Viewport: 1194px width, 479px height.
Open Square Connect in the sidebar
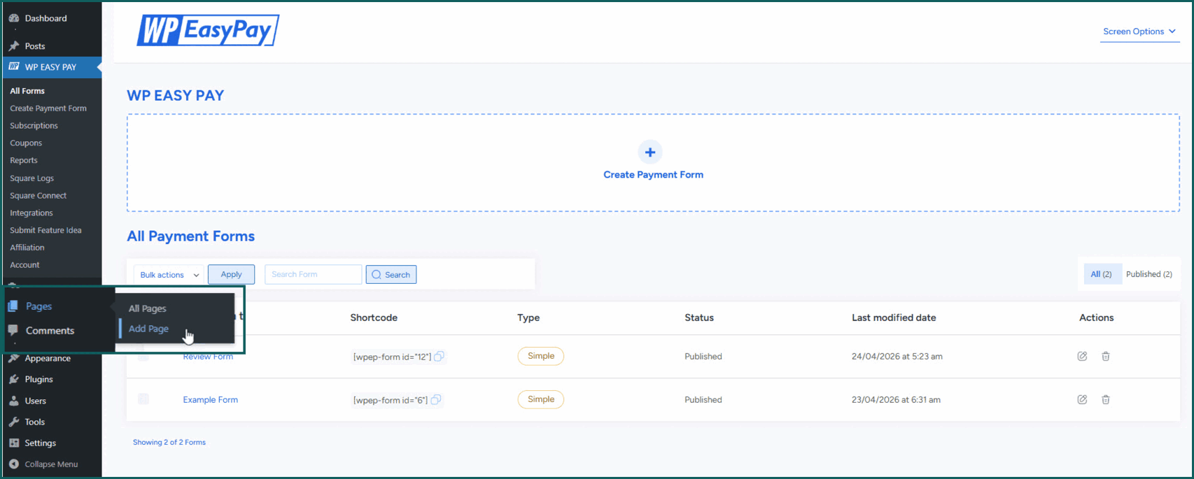coord(38,196)
